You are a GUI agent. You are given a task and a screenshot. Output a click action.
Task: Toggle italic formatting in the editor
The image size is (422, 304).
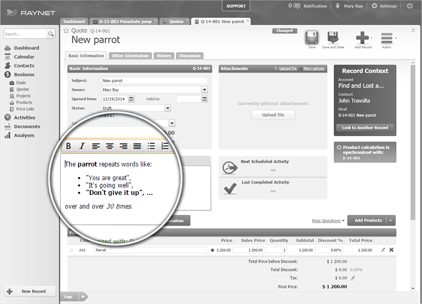[x=82, y=146]
